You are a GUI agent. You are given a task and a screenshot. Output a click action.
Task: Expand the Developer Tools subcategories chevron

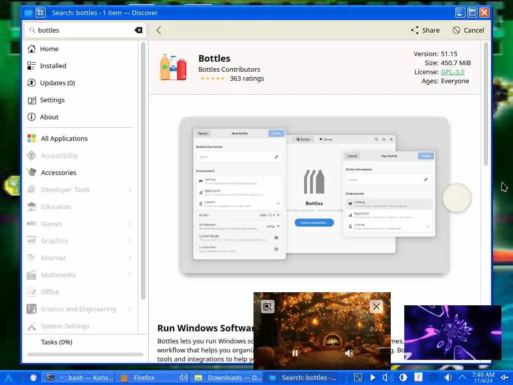point(130,189)
